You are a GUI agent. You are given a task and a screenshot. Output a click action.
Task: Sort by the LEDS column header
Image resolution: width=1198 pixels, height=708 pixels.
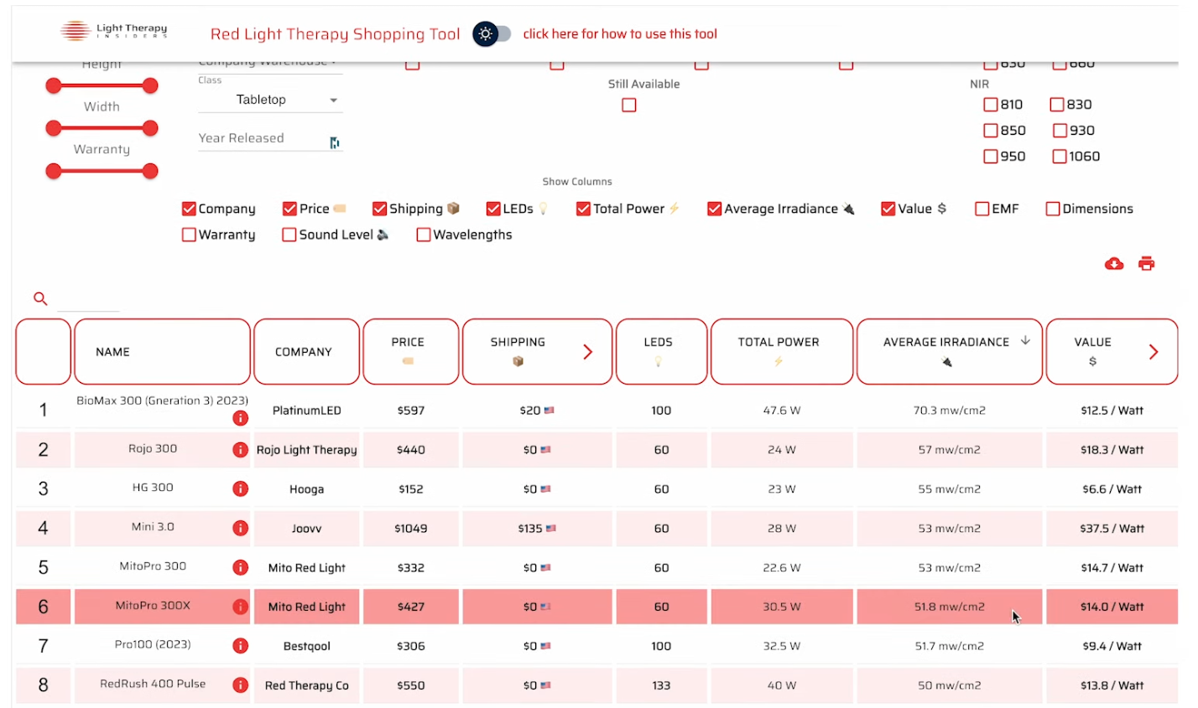pyautogui.click(x=661, y=352)
